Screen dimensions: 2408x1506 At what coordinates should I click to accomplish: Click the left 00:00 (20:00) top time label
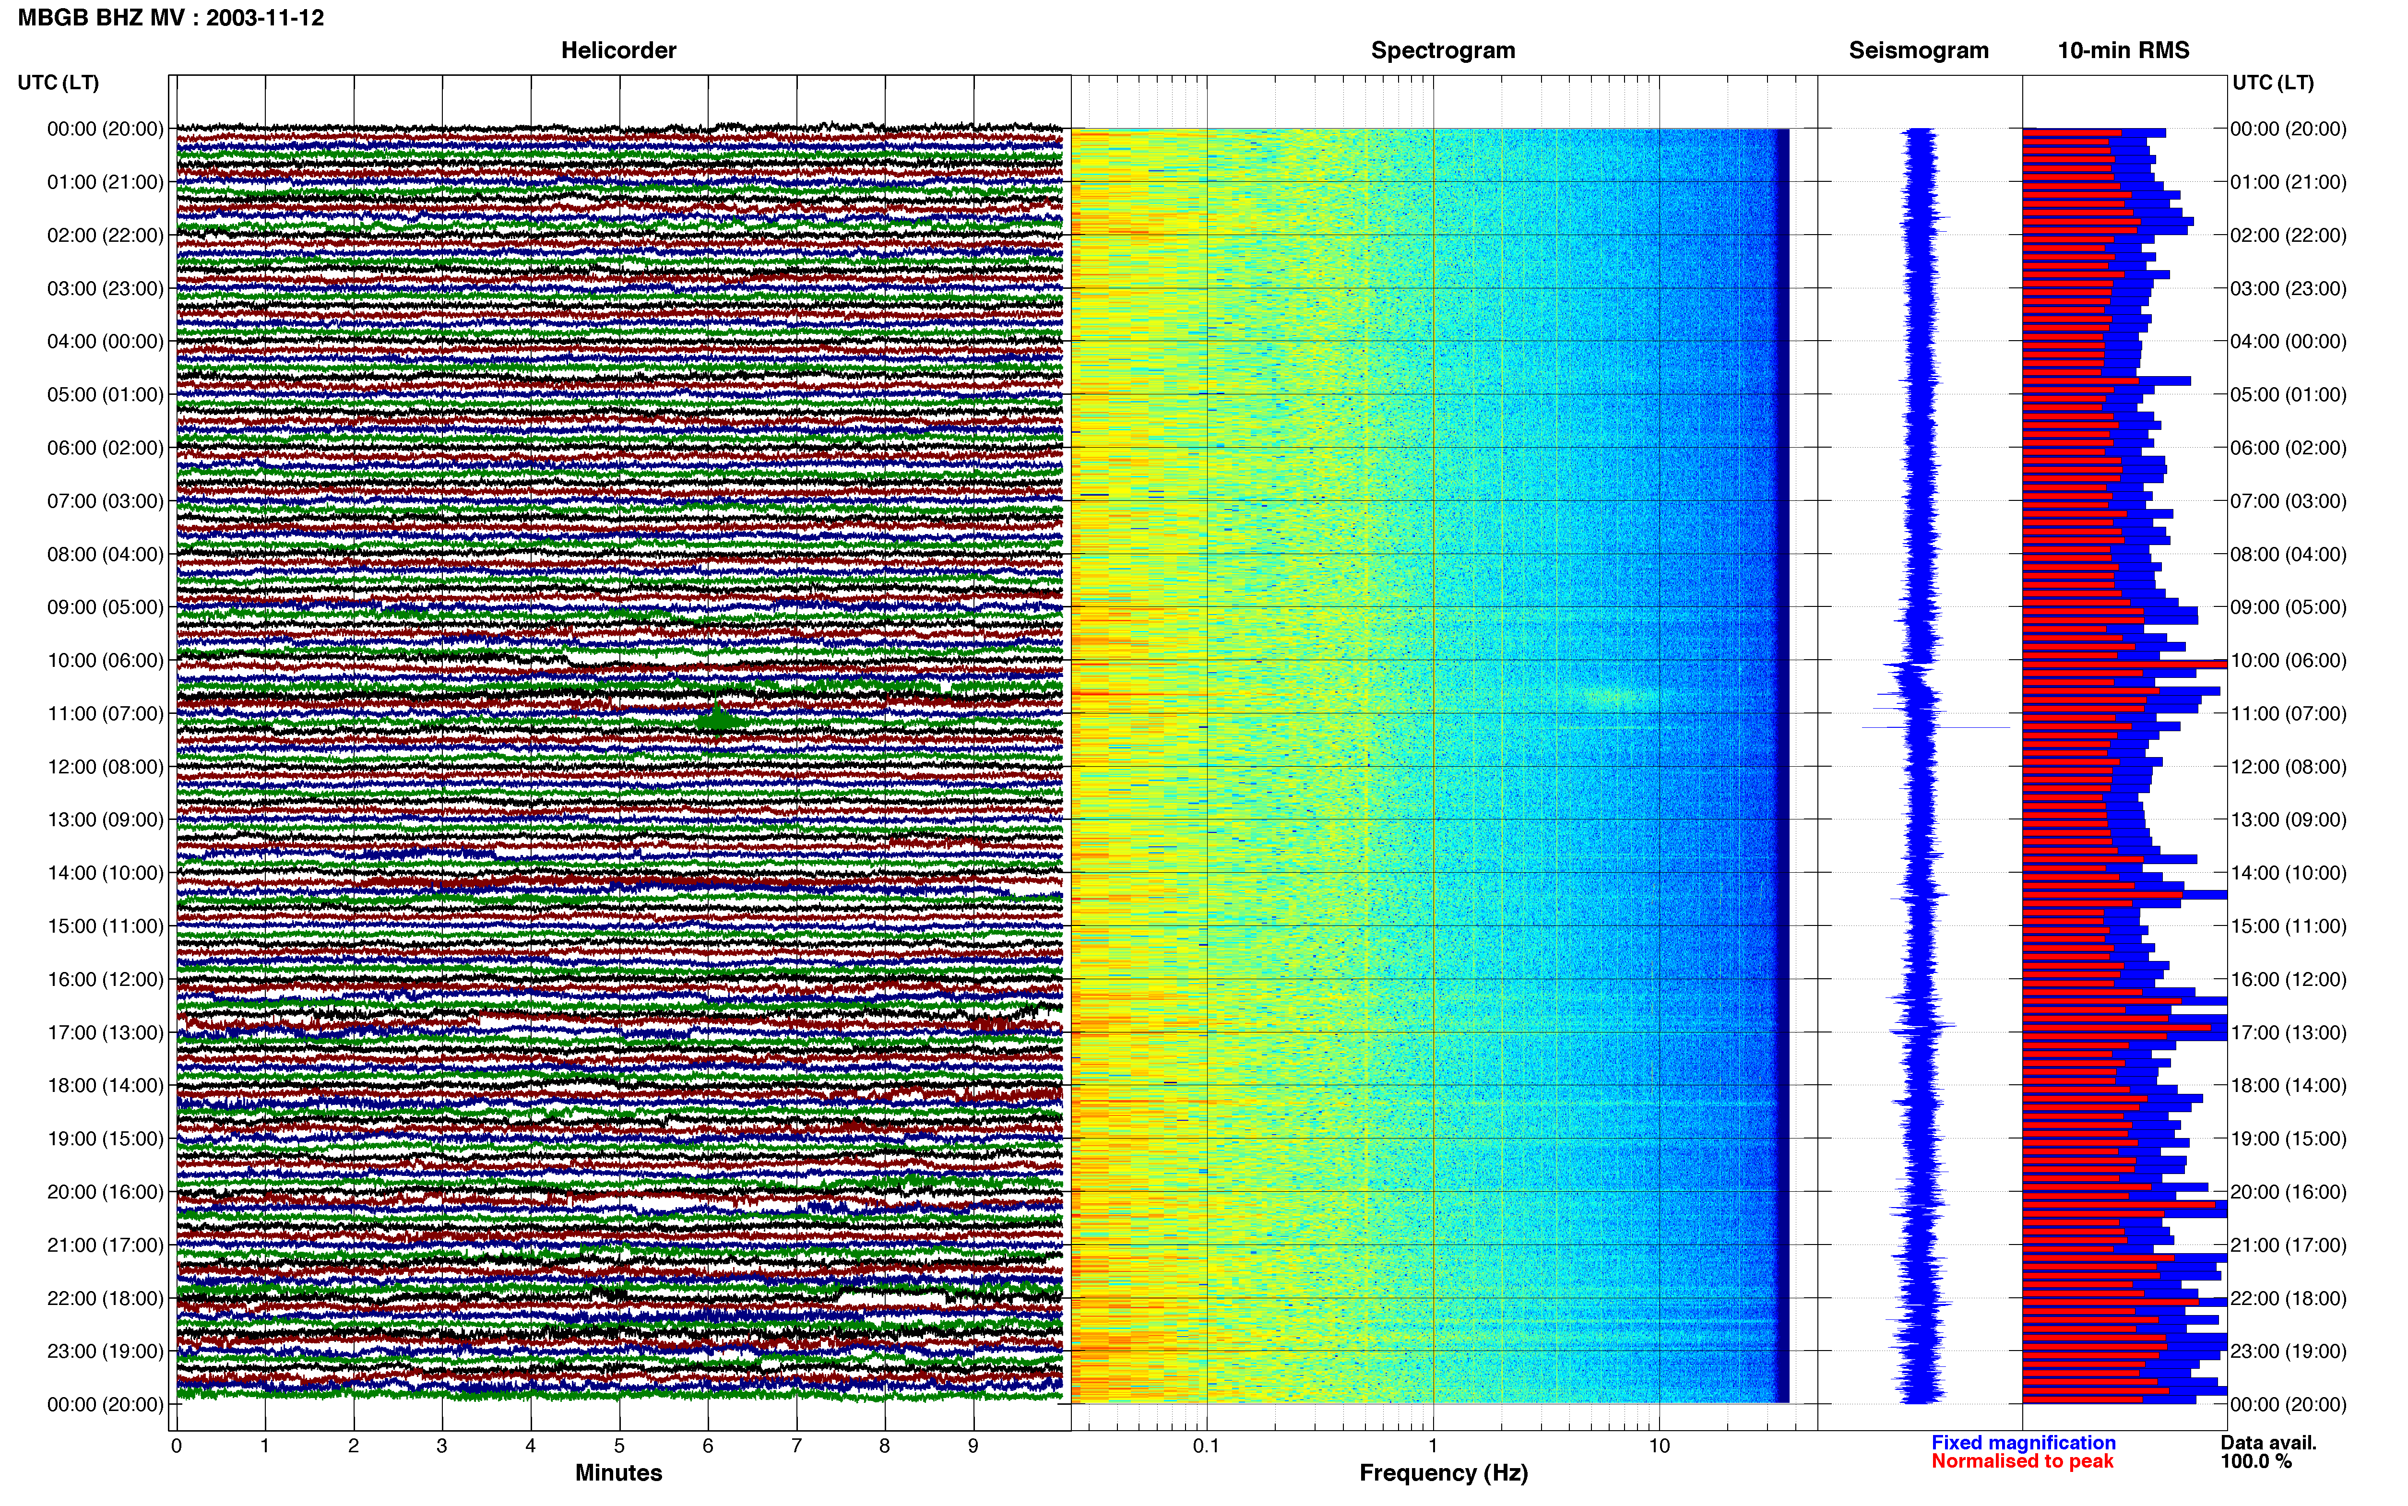[106, 129]
